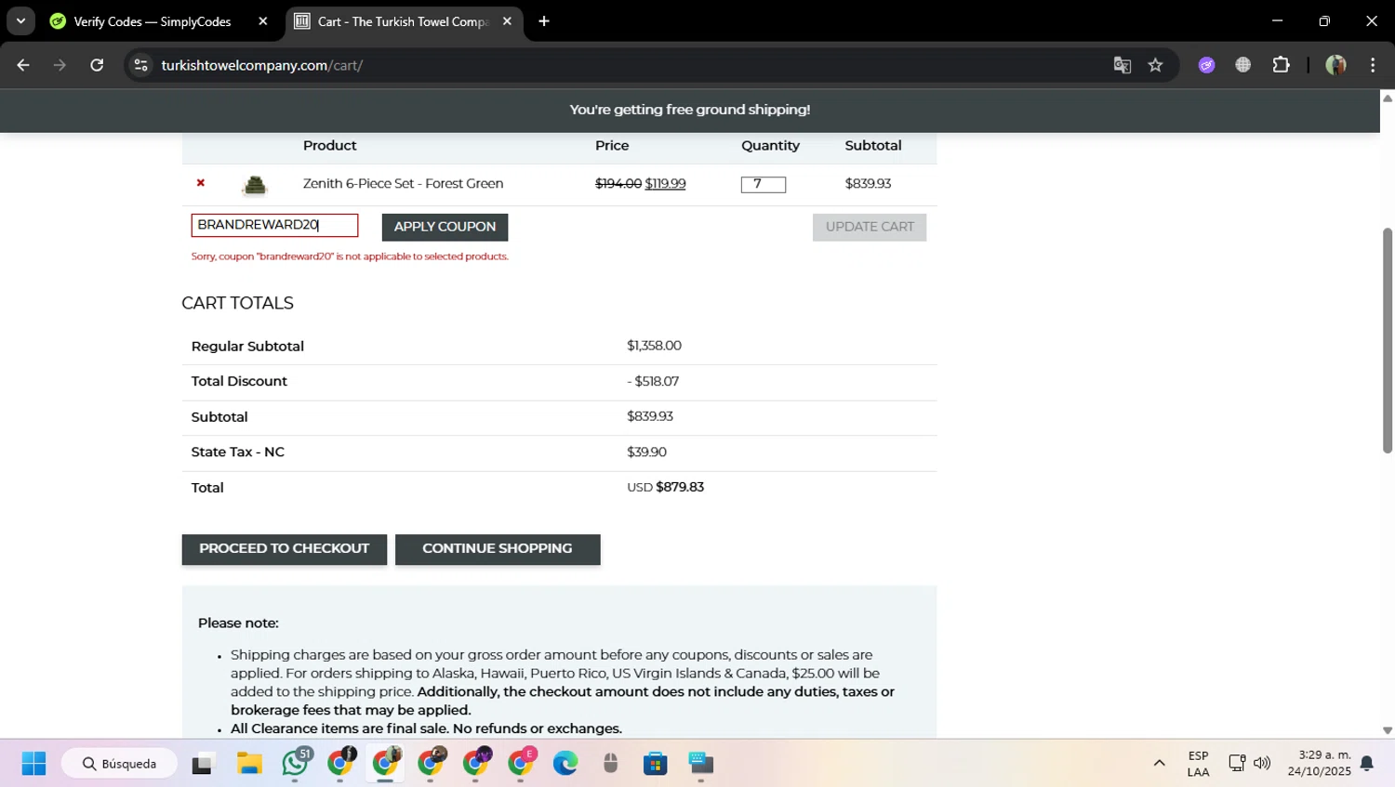Open the ESP LAA language switcher

pos(1198,764)
